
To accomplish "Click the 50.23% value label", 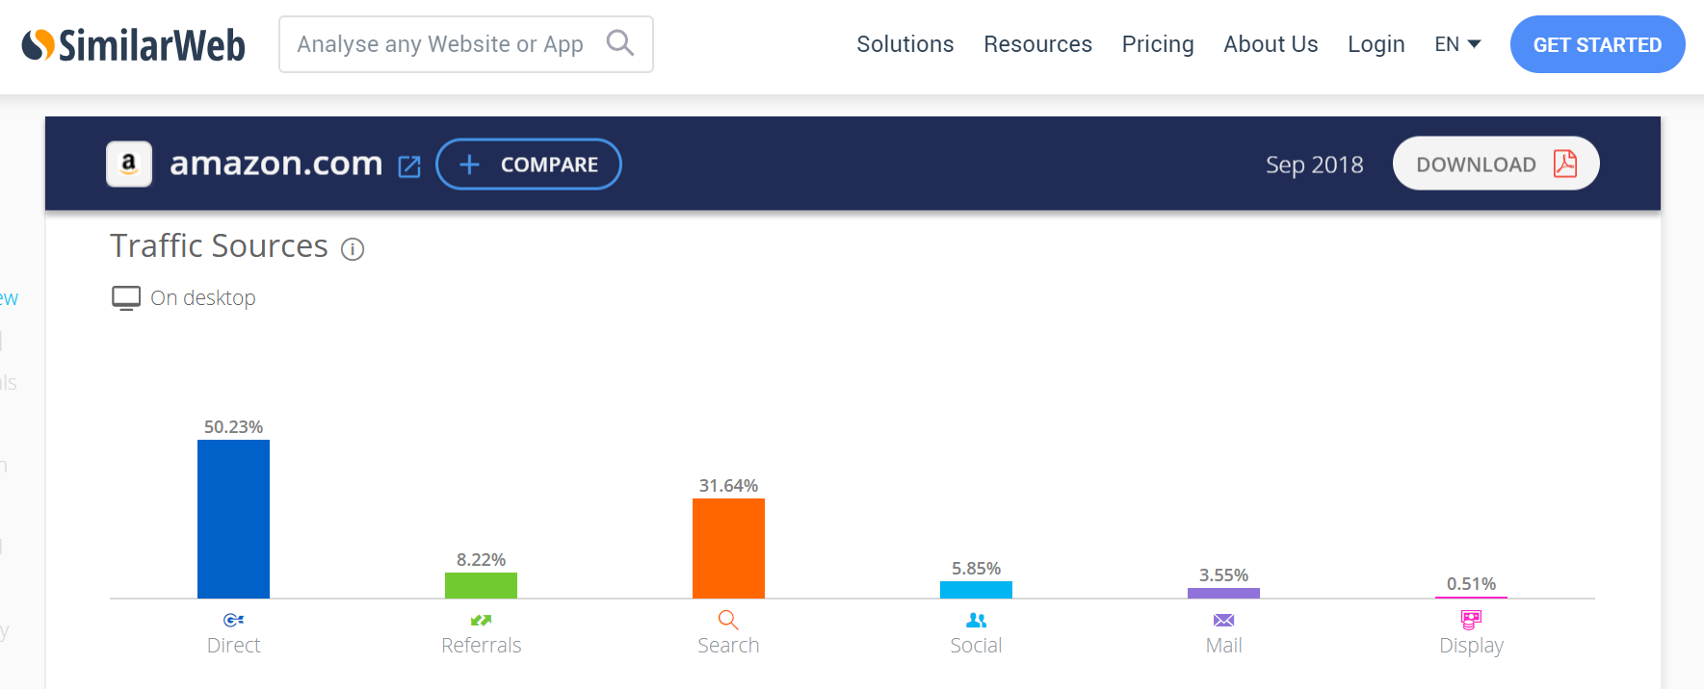I will click(233, 427).
